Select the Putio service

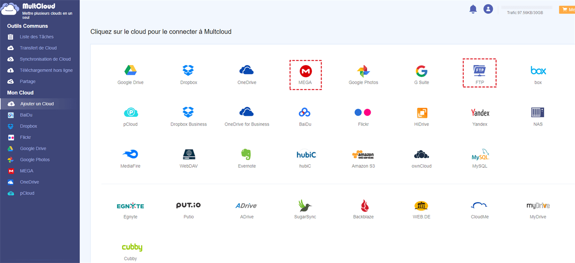188,205
